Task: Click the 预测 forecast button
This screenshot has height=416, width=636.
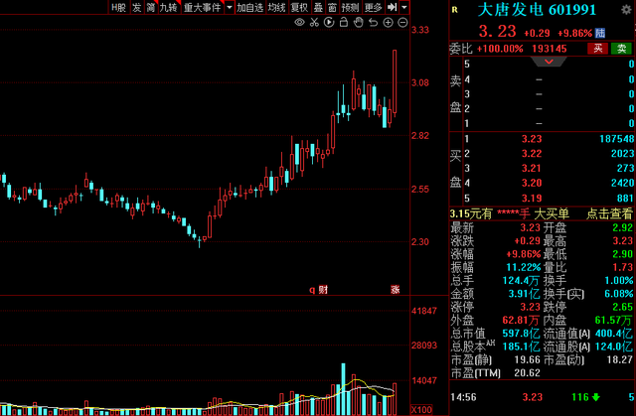Action: [x=350, y=7]
